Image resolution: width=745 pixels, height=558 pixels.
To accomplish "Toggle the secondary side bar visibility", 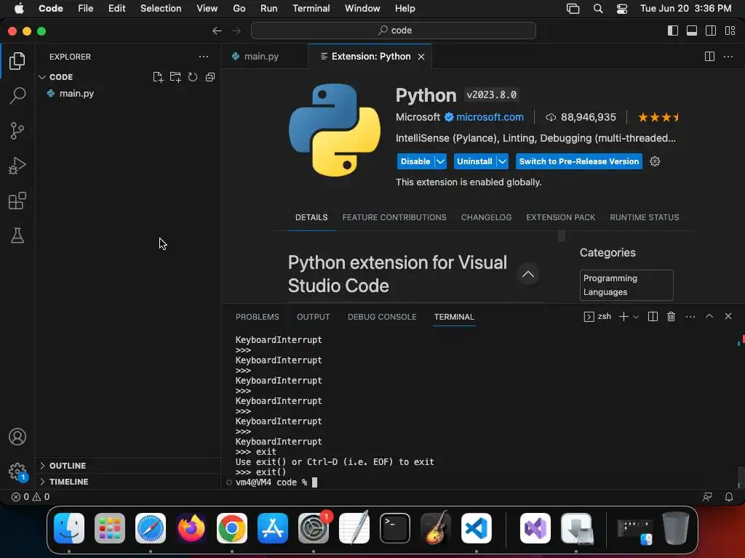I will coord(711,31).
